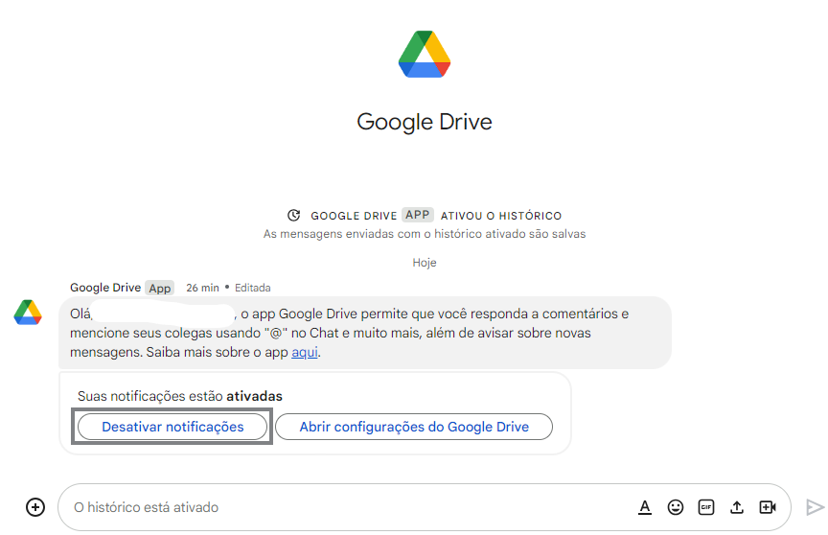Click the '26 min' timestamp

(202, 288)
